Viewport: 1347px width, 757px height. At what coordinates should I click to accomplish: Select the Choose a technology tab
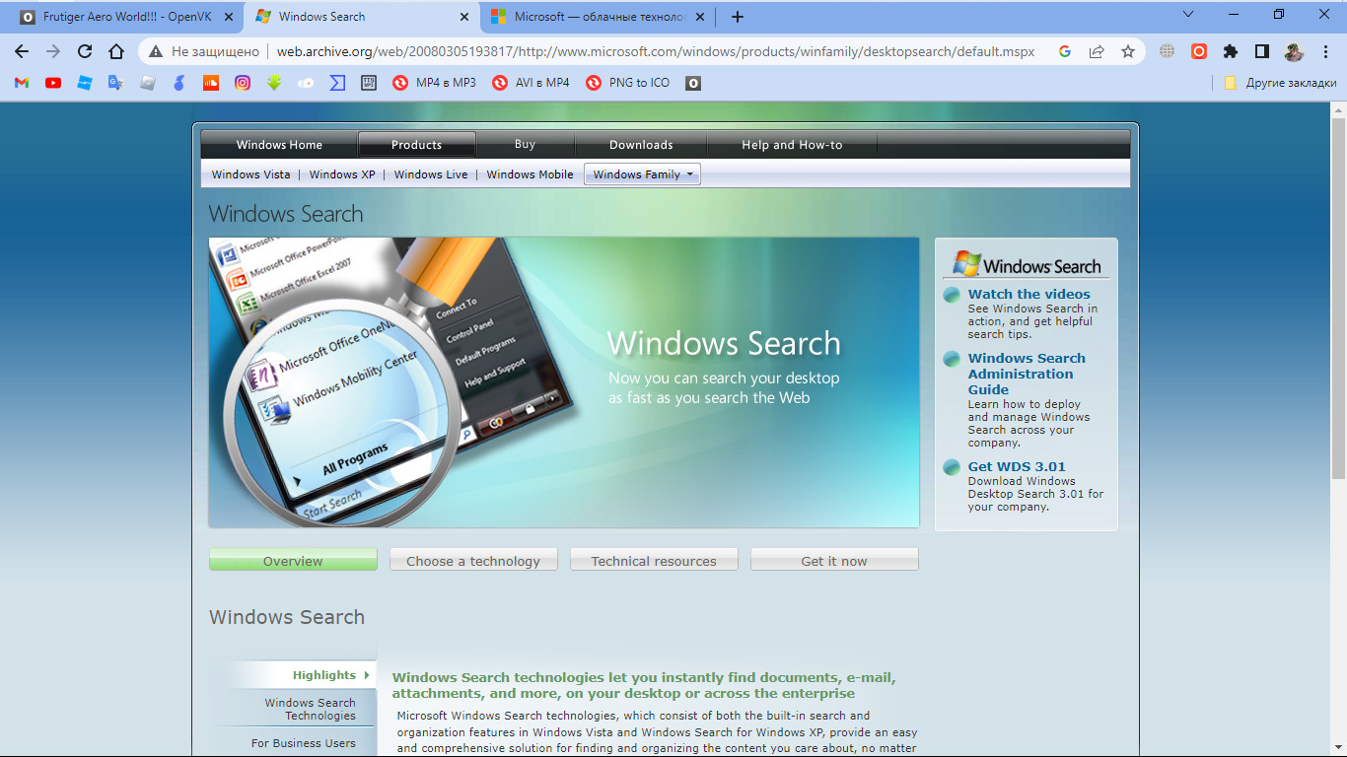[473, 560]
